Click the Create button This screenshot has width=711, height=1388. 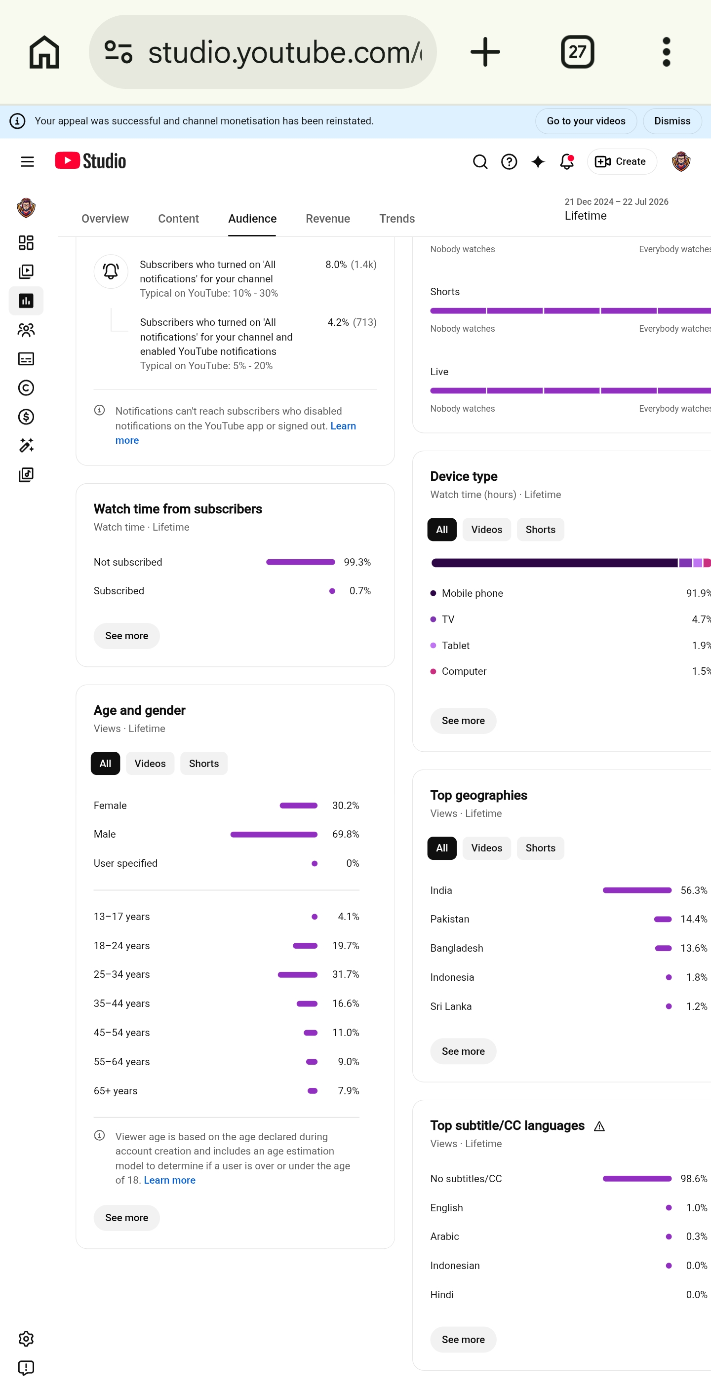click(622, 161)
